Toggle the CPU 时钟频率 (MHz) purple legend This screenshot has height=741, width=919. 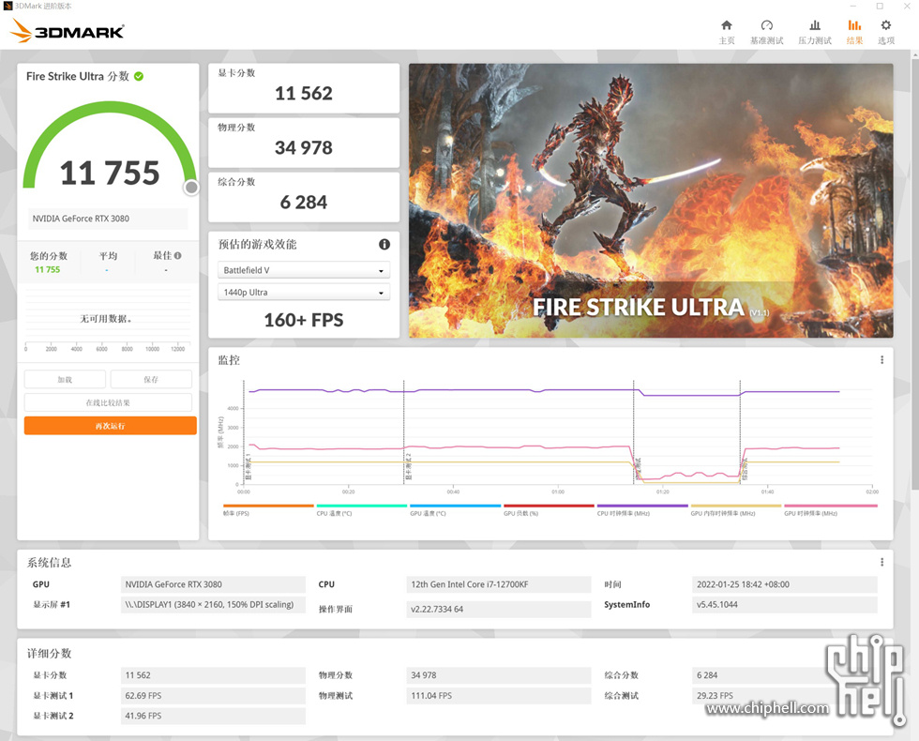642,509
